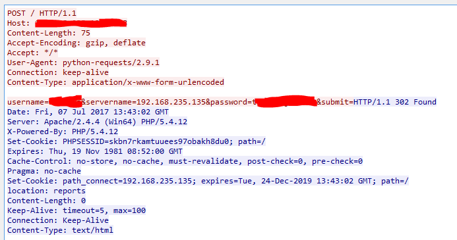
Task: Select the Content-Length: 75 line
Action: [49, 33]
